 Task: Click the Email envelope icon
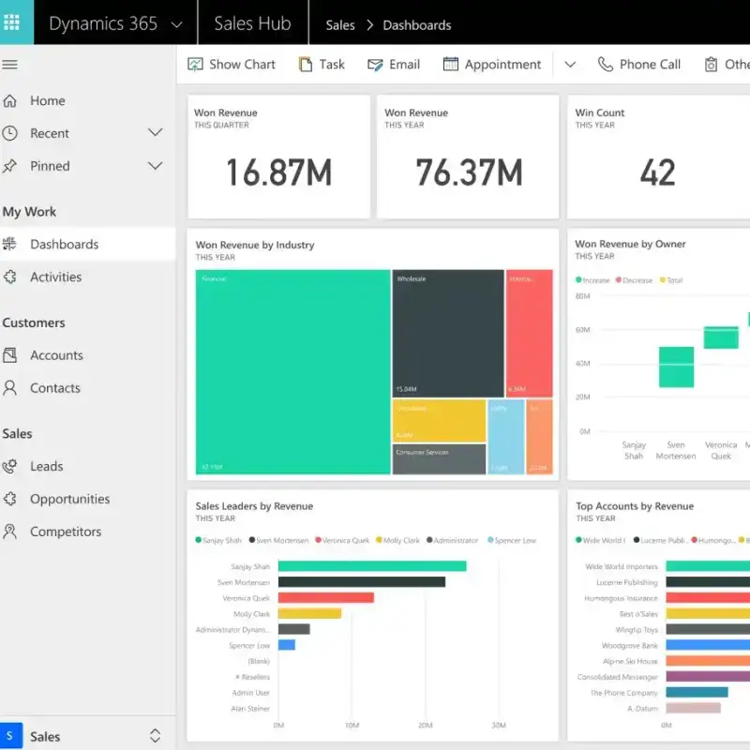(375, 65)
